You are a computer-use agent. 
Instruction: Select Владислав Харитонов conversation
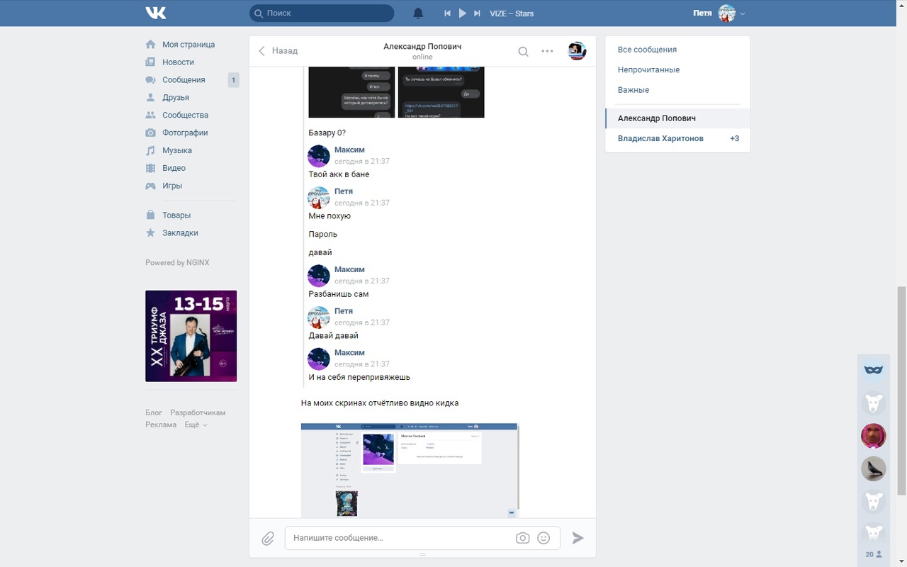click(660, 138)
